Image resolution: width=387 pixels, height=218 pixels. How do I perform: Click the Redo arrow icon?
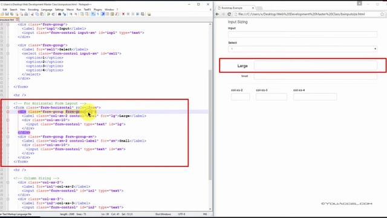tap(53, 14)
